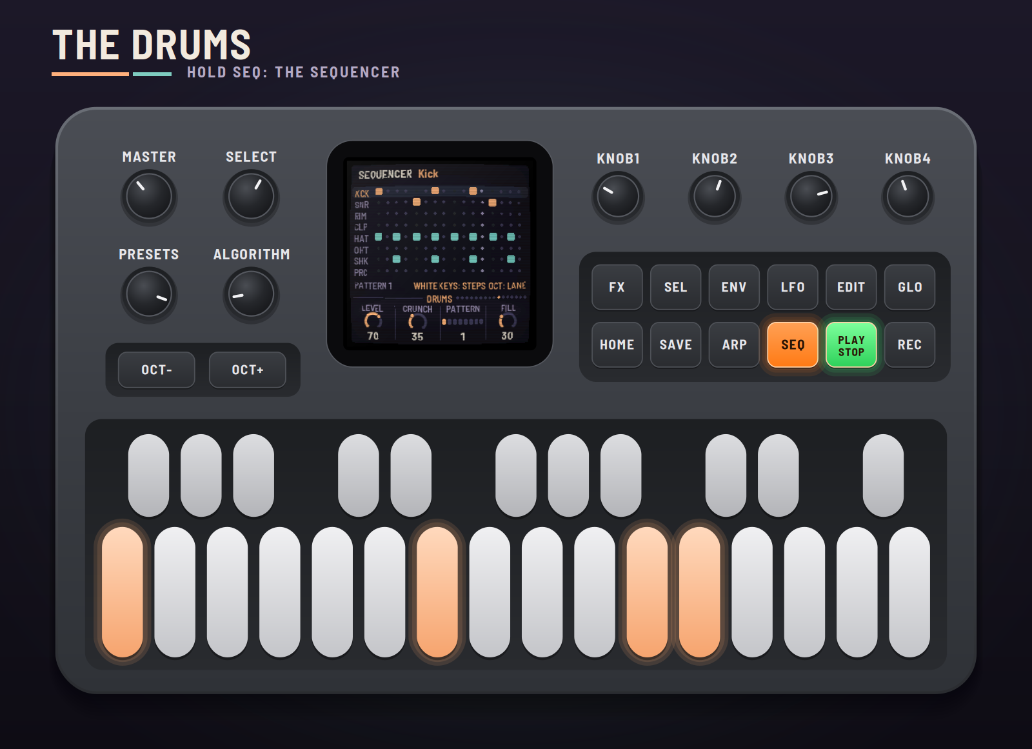The image size is (1032, 749).
Task: Select the SHK lane on the display
Action: tap(440, 261)
